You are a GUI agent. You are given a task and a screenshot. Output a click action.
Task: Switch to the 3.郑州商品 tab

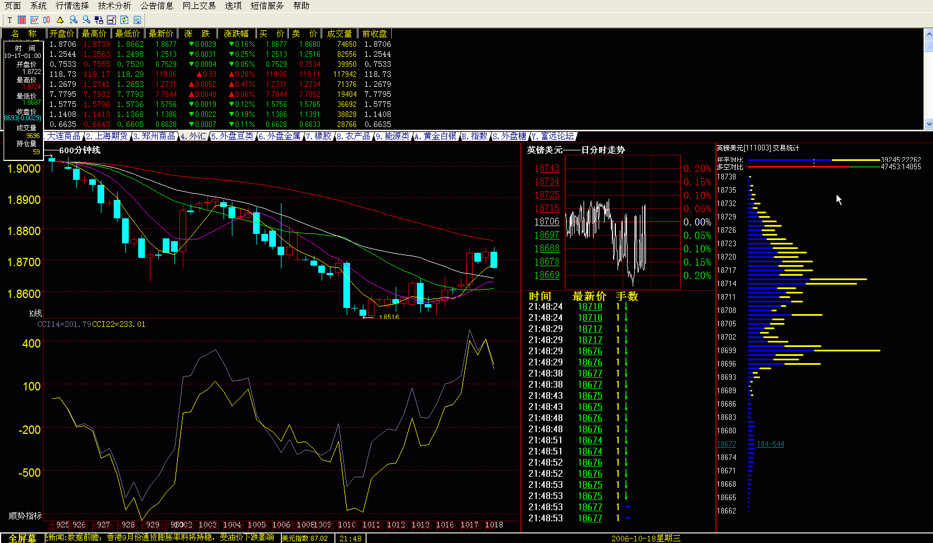coord(155,136)
